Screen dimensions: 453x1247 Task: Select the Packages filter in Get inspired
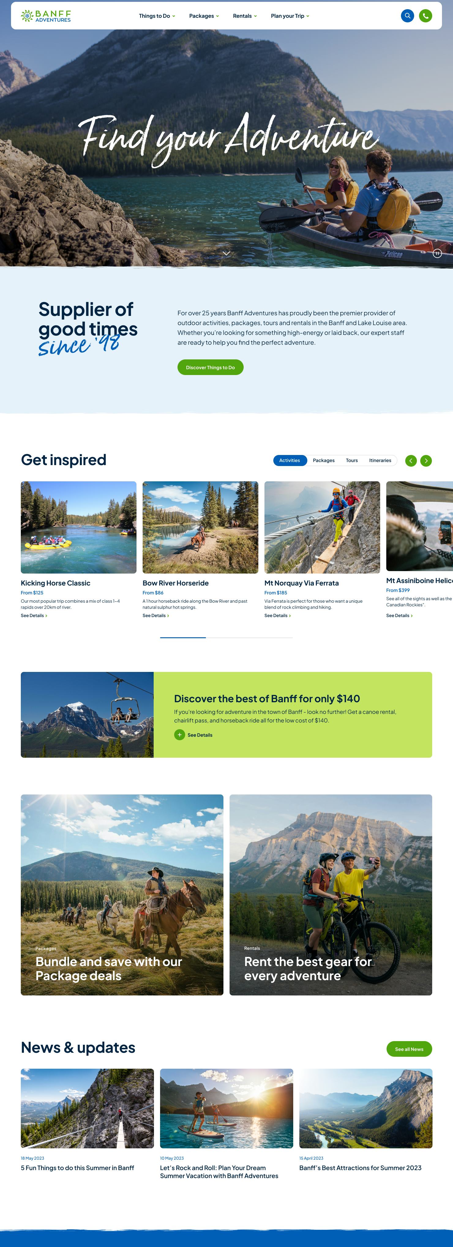[x=324, y=461]
